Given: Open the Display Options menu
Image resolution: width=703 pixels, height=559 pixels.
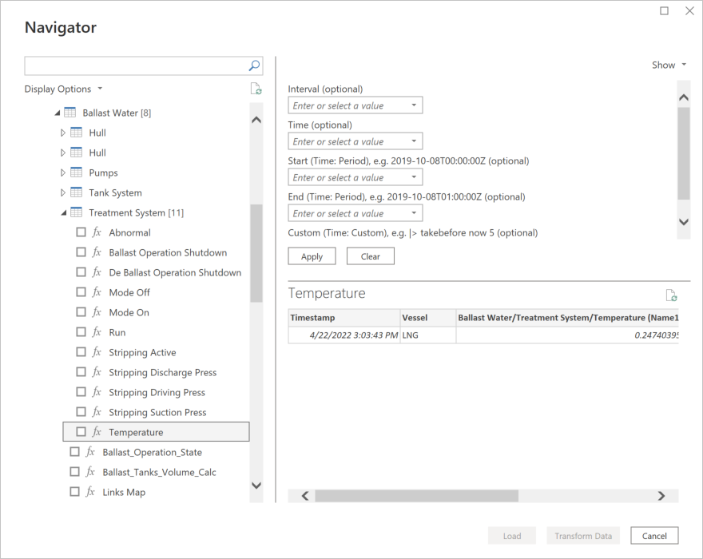Looking at the screenshot, I should pos(63,89).
